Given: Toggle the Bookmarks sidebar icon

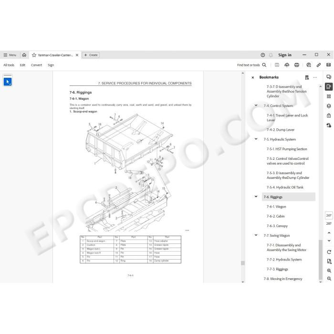Looking at the screenshot, I should coord(329,86).
